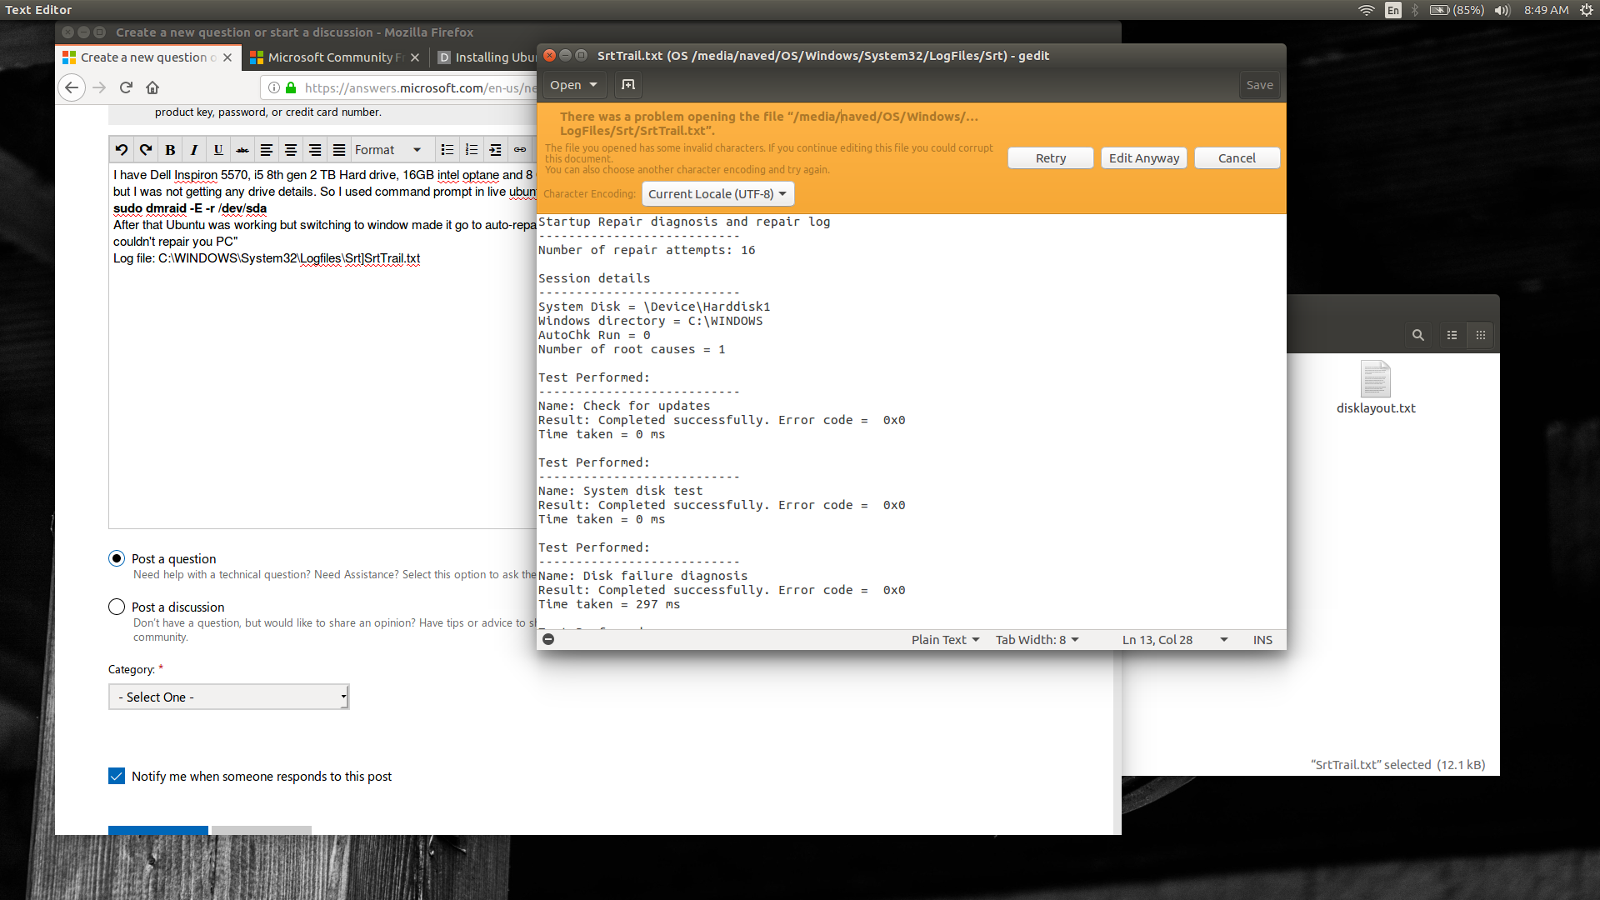The width and height of the screenshot is (1600, 900).
Task: Open the volume control indicator
Action: pos(1502,10)
